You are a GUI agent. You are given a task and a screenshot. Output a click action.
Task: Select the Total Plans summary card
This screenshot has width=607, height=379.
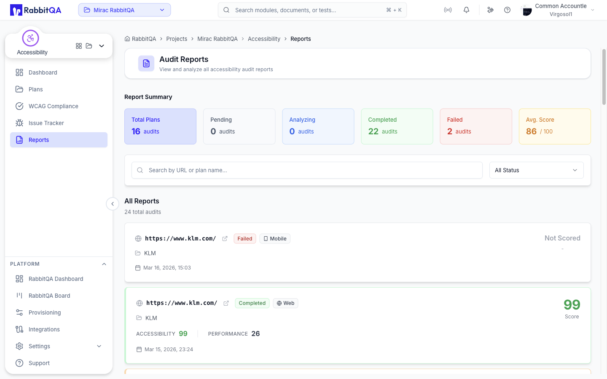click(160, 126)
